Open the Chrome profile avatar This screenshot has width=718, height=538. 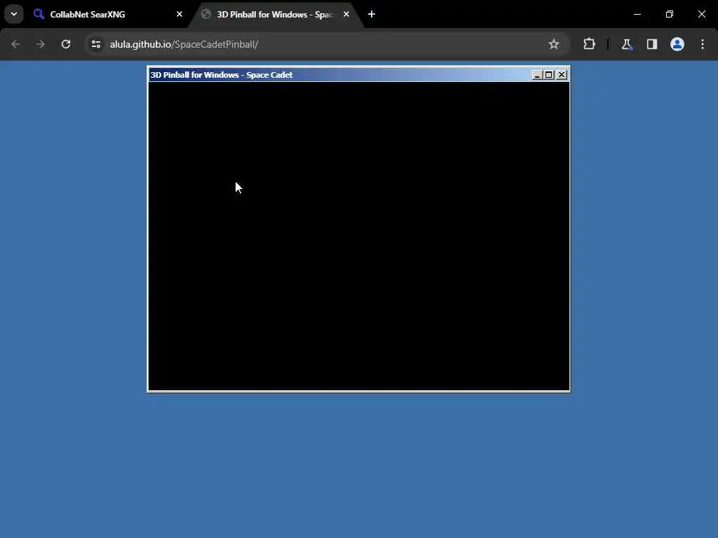[x=677, y=44]
